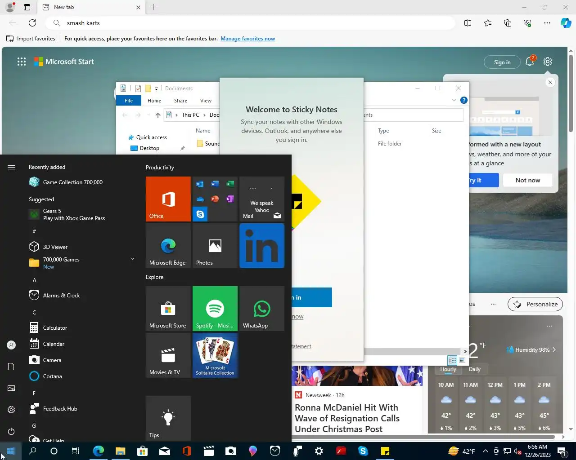This screenshot has width=576, height=460.
Task: Open Task View on the taskbar
Action: pos(76,451)
